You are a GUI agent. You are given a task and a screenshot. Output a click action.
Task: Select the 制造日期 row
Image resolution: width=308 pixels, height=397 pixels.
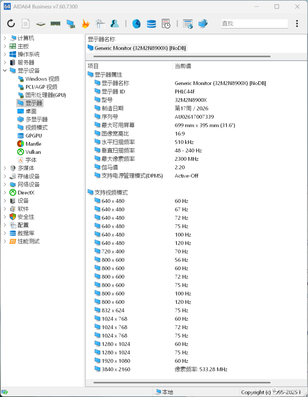tap(196, 108)
